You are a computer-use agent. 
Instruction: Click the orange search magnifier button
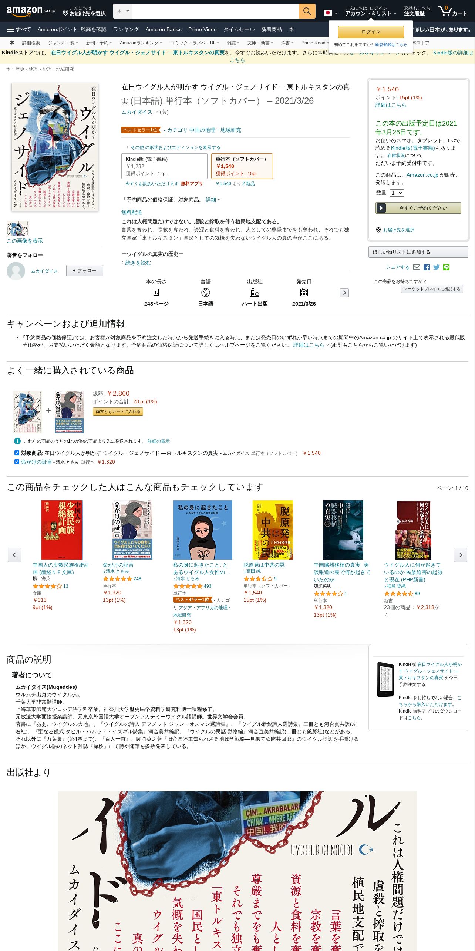307,11
